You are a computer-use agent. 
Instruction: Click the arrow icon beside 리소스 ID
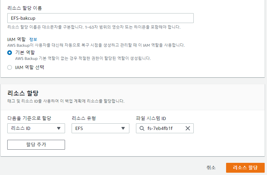click(59, 128)
